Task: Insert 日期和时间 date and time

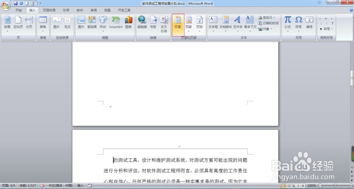Action: coord(268,23)
